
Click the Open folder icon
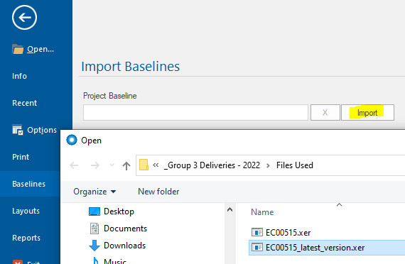(x=18, y=49)
